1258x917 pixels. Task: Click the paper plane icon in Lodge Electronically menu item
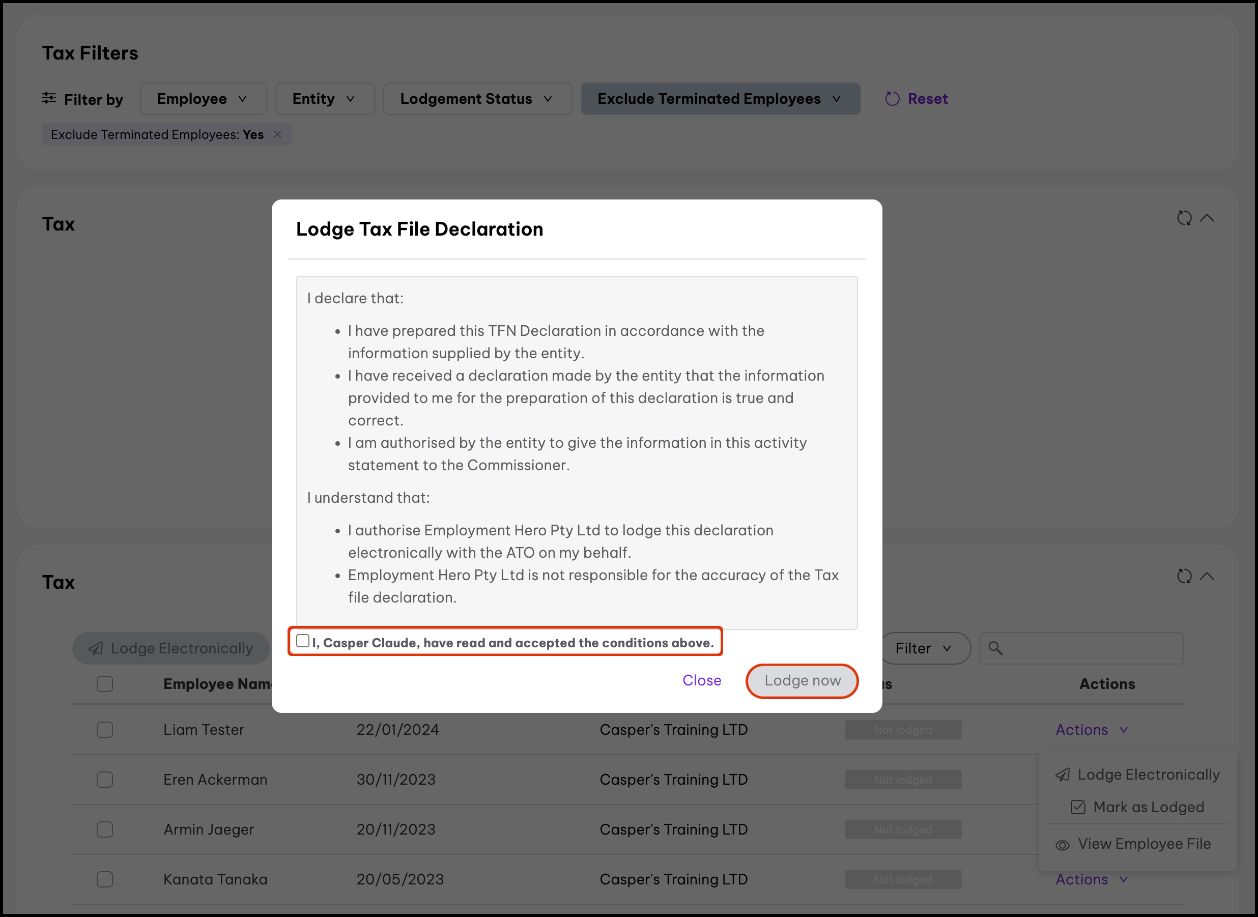click(x=1063, y=775)
